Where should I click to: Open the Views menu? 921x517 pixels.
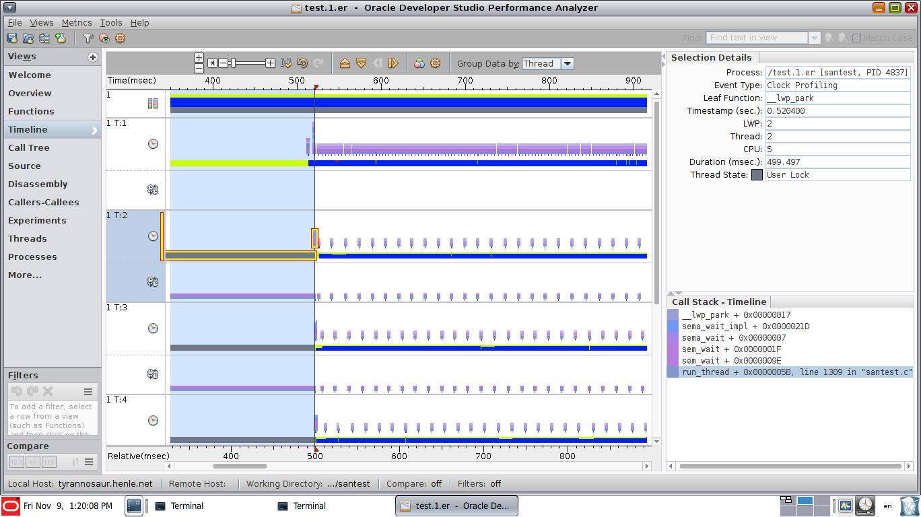42,22
